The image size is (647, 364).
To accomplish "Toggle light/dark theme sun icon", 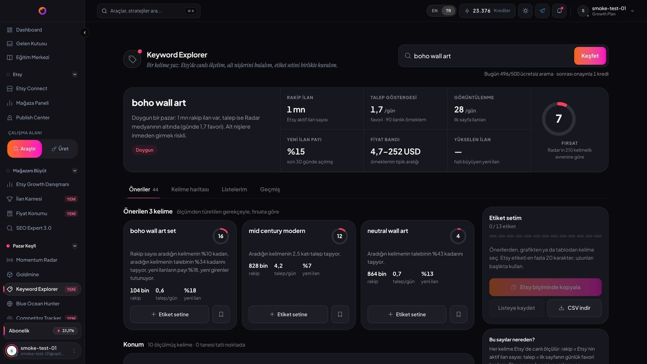I will [525, 11].
